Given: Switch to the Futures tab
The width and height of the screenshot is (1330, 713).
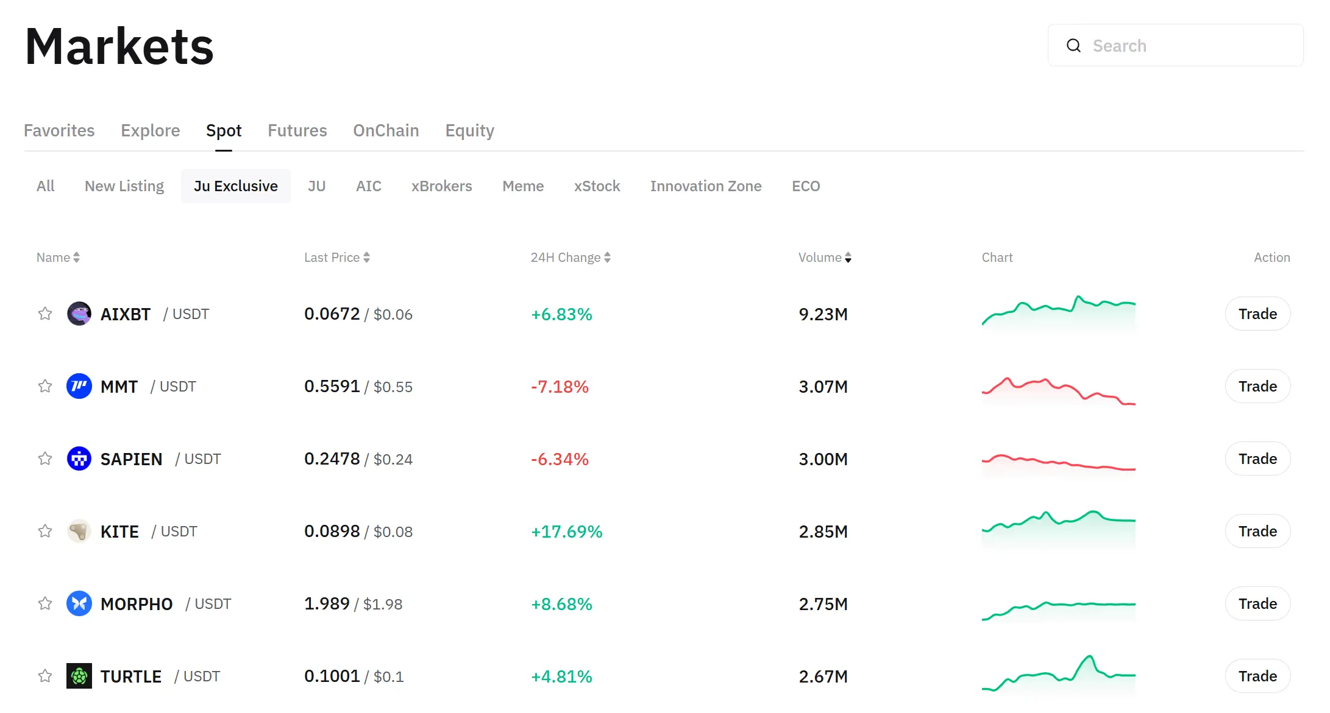Looking at the screenshot, I should point(297,130).
